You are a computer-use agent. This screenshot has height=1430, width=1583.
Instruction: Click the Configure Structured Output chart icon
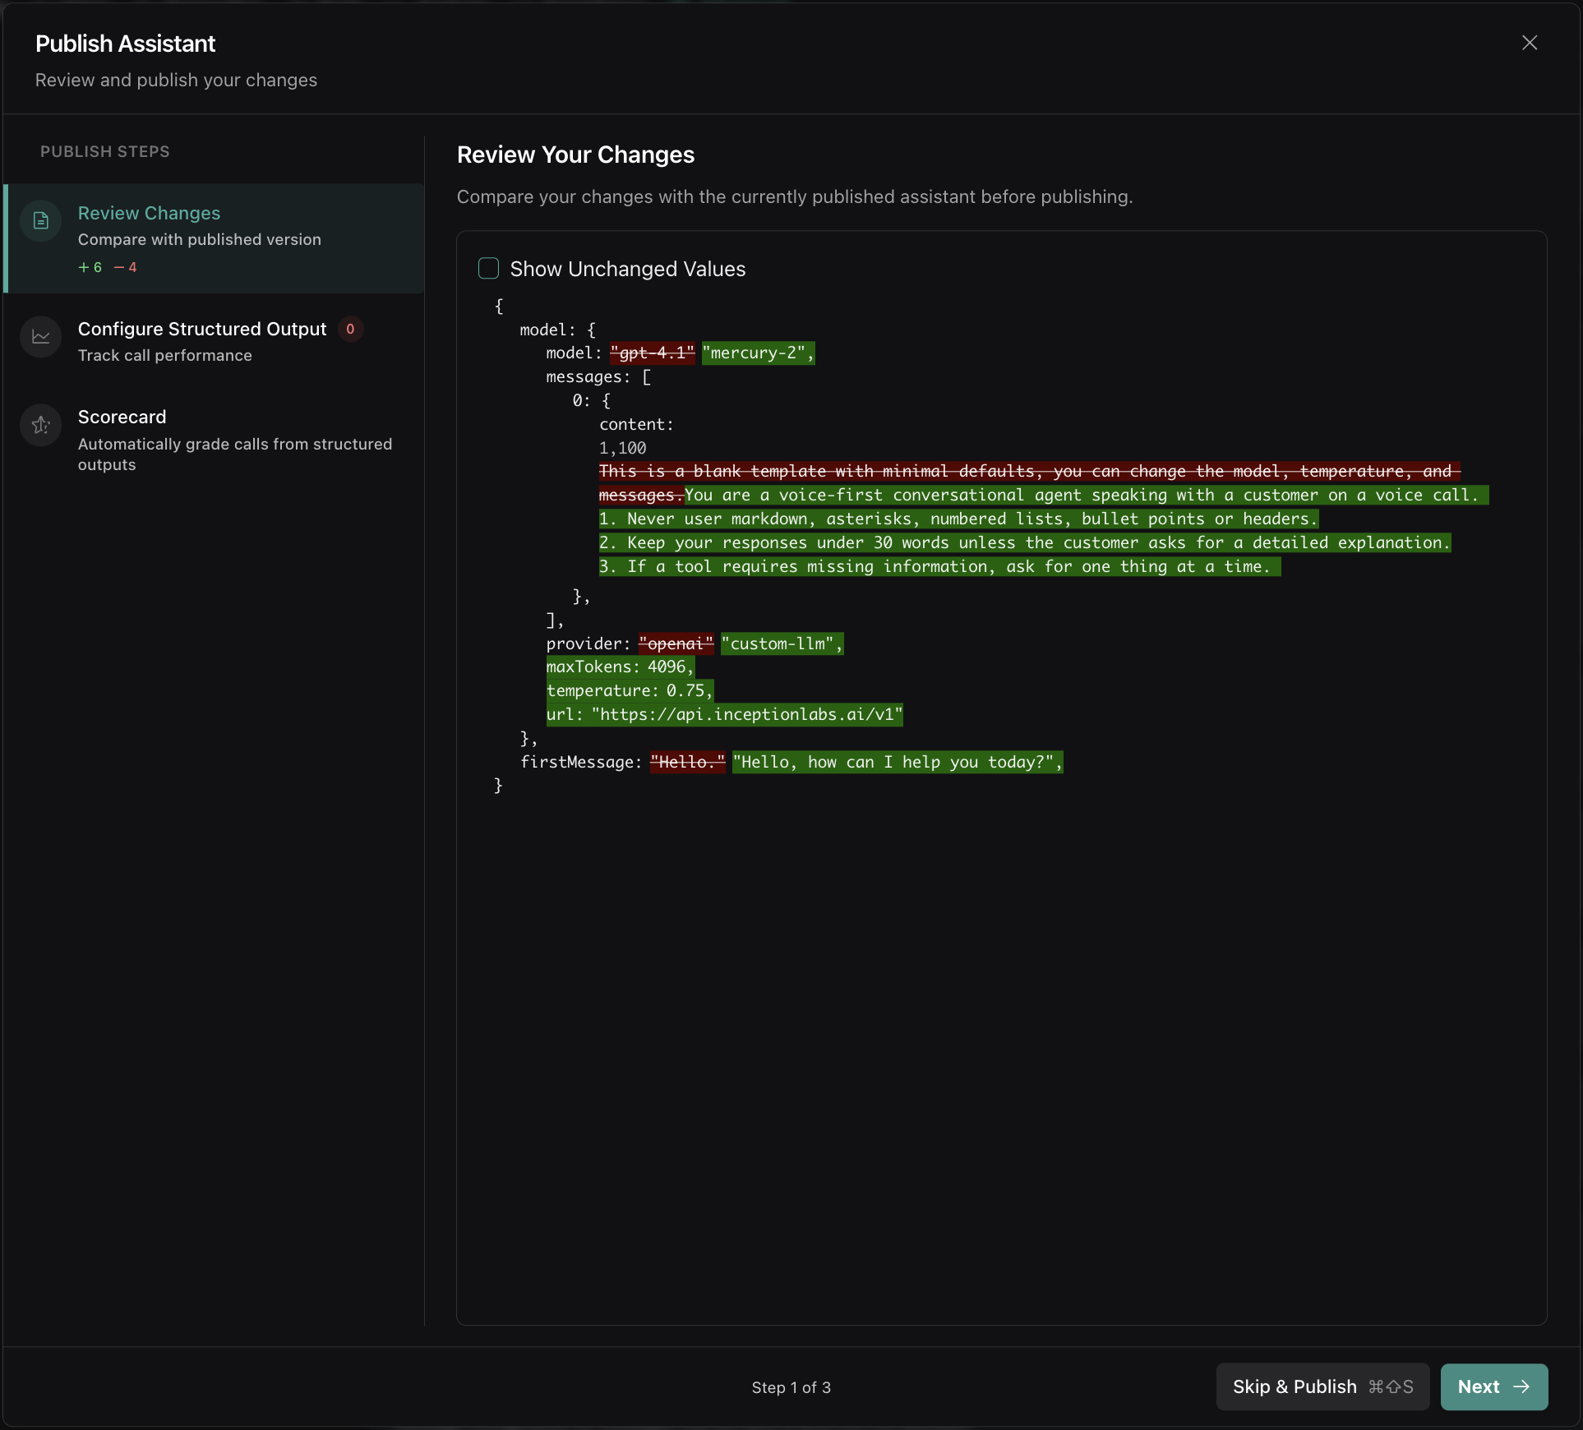[x=41, y=337]
